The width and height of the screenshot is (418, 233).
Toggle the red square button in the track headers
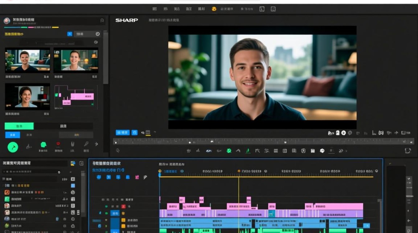(x=123, y=206)
